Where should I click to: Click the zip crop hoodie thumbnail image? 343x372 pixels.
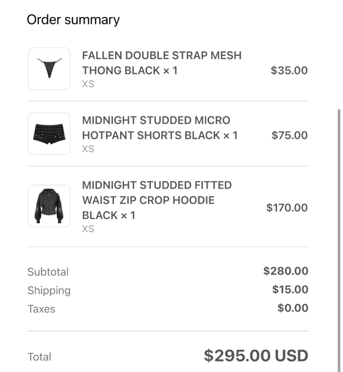point(49,206)
